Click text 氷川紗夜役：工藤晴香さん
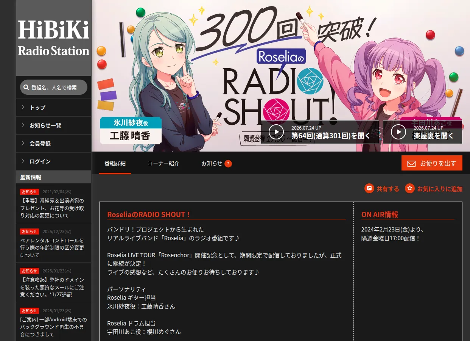The width and height of the screenshot is (470, 341). [x=141, y=306]
